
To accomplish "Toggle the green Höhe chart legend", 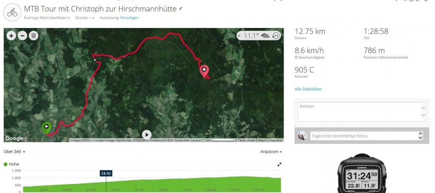I will (x=11, y=164).
